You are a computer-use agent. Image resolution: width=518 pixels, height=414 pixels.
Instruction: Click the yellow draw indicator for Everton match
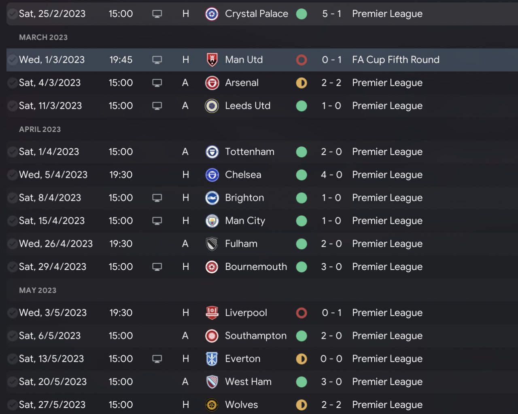pyautogui.click(x=301, y=359)
